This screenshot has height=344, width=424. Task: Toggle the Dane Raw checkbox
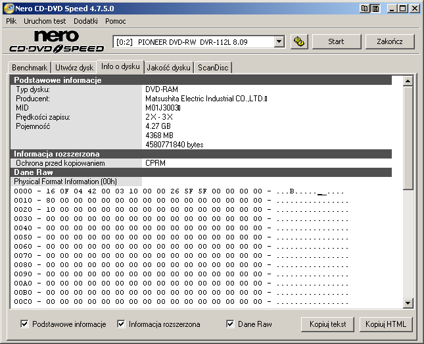(x=230, y=324)
